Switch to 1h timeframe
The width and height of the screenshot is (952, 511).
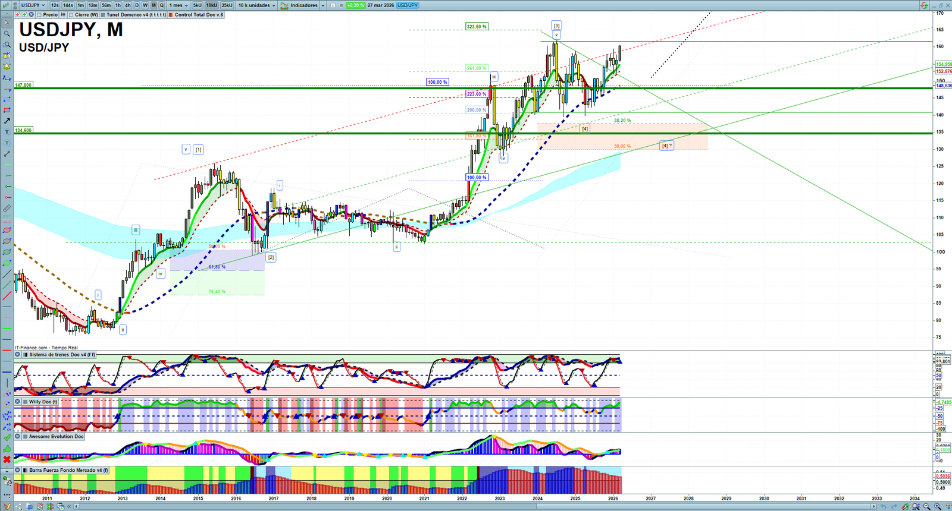[118, 5]
